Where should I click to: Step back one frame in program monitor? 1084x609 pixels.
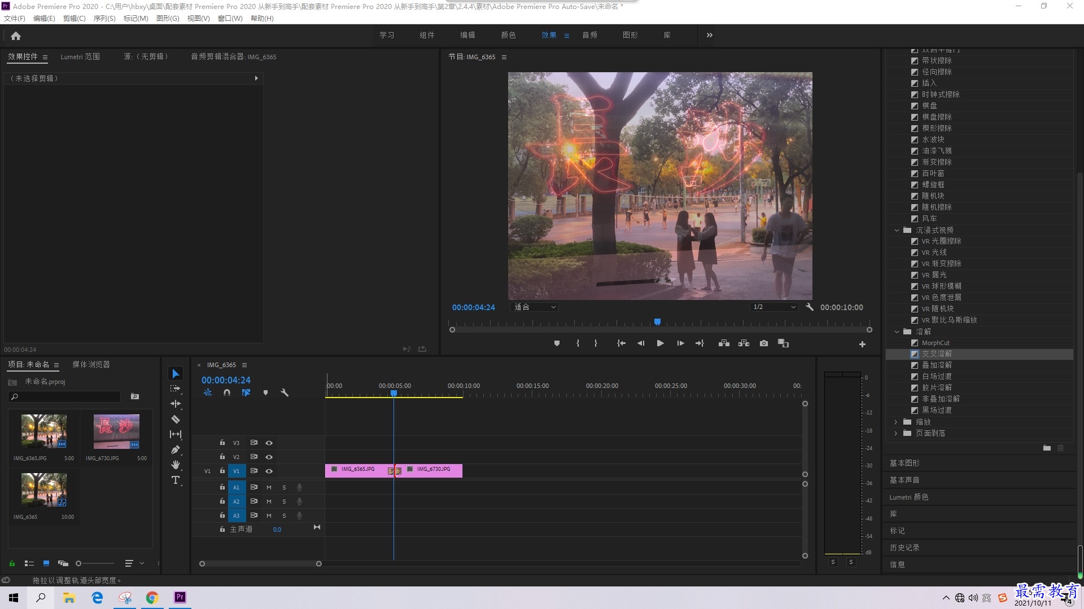pyautogui.click(x=641, y=343)
